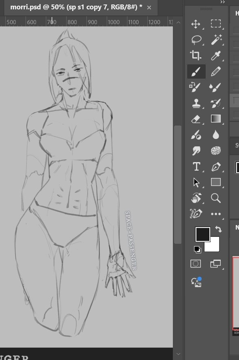Screen dimensions: 239x360
Task: Select the Crop tool
Action: (x=196, y=55)
